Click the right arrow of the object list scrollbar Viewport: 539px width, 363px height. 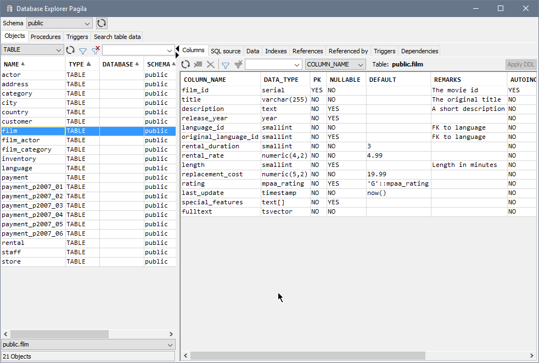point(171,334)
